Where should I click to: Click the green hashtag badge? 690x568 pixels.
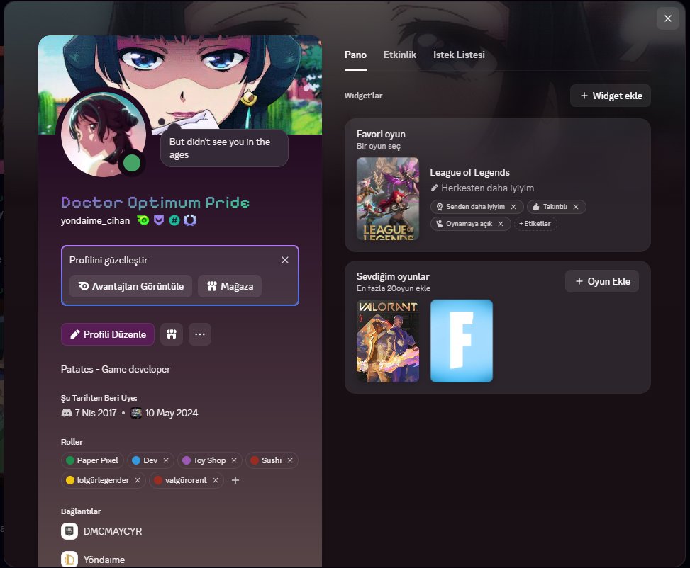(174, 220)
